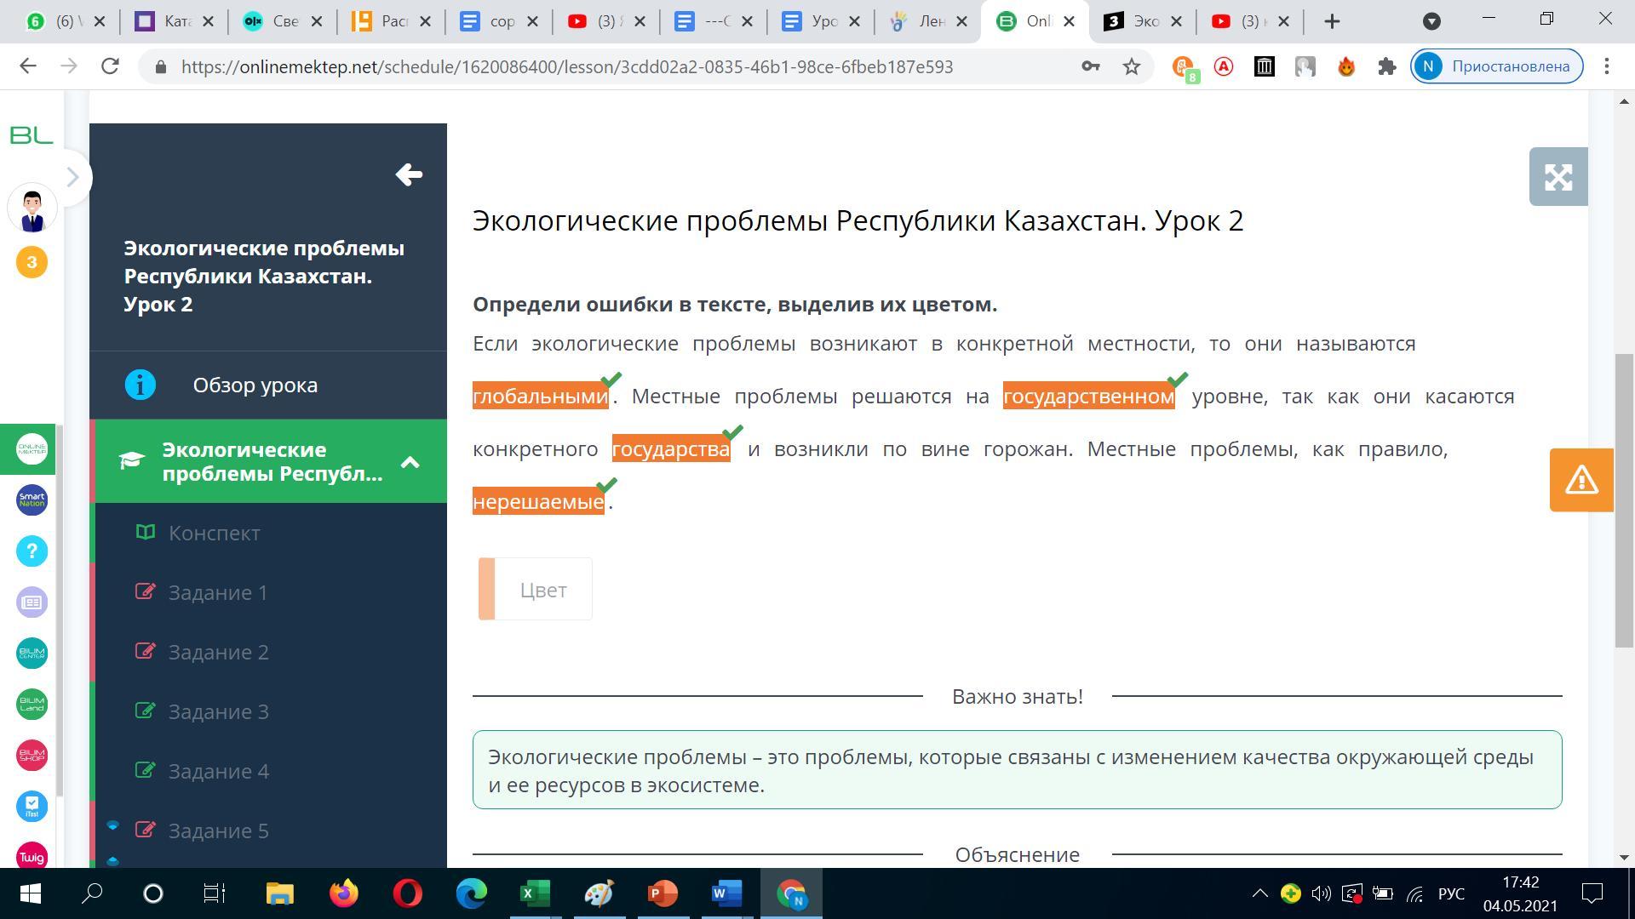
Task: Toggle highlight on word глобальными
Action: click(x=540, y=397)
